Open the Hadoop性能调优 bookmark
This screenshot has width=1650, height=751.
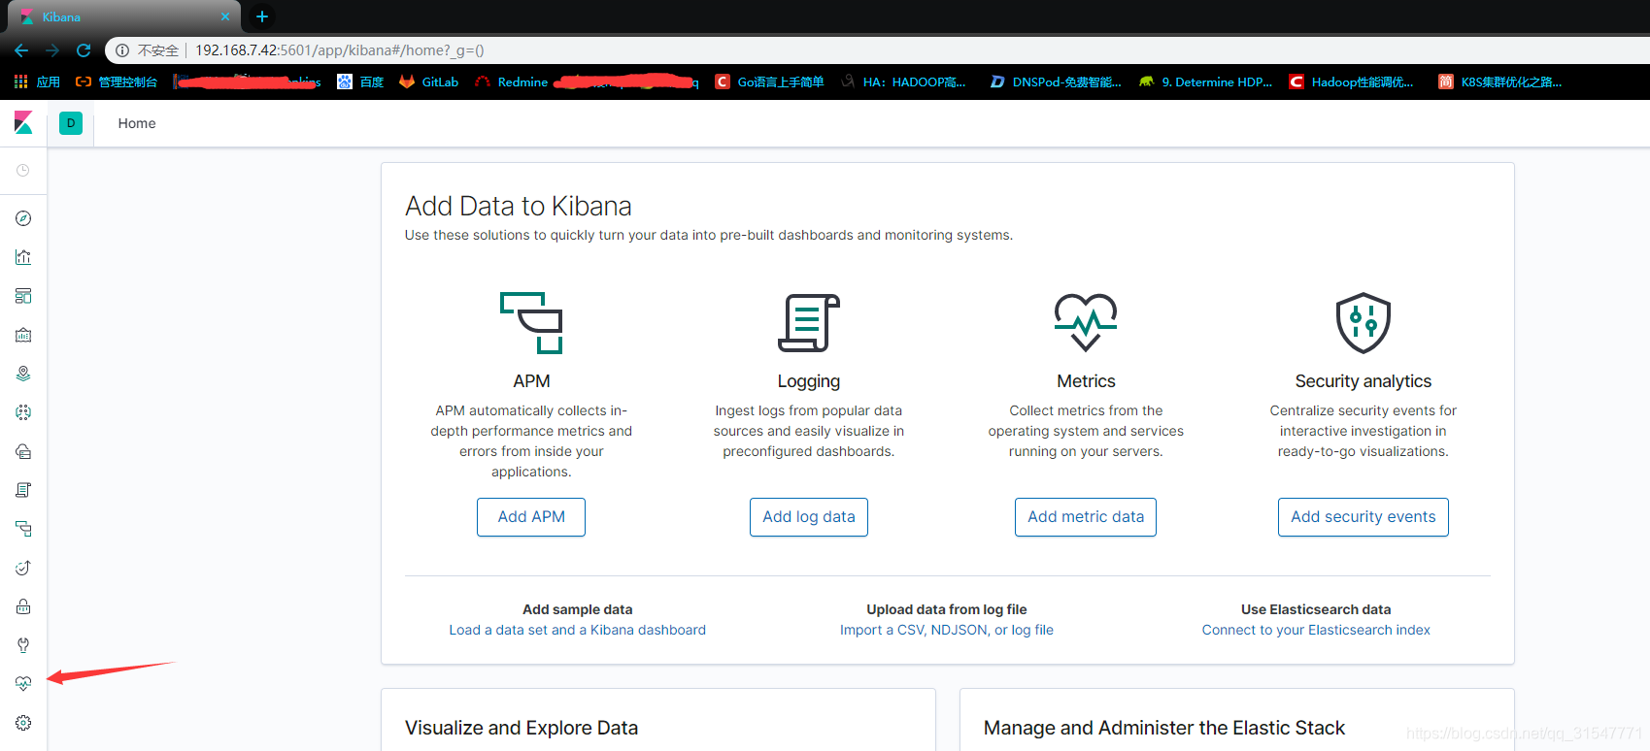(1352, 82)
